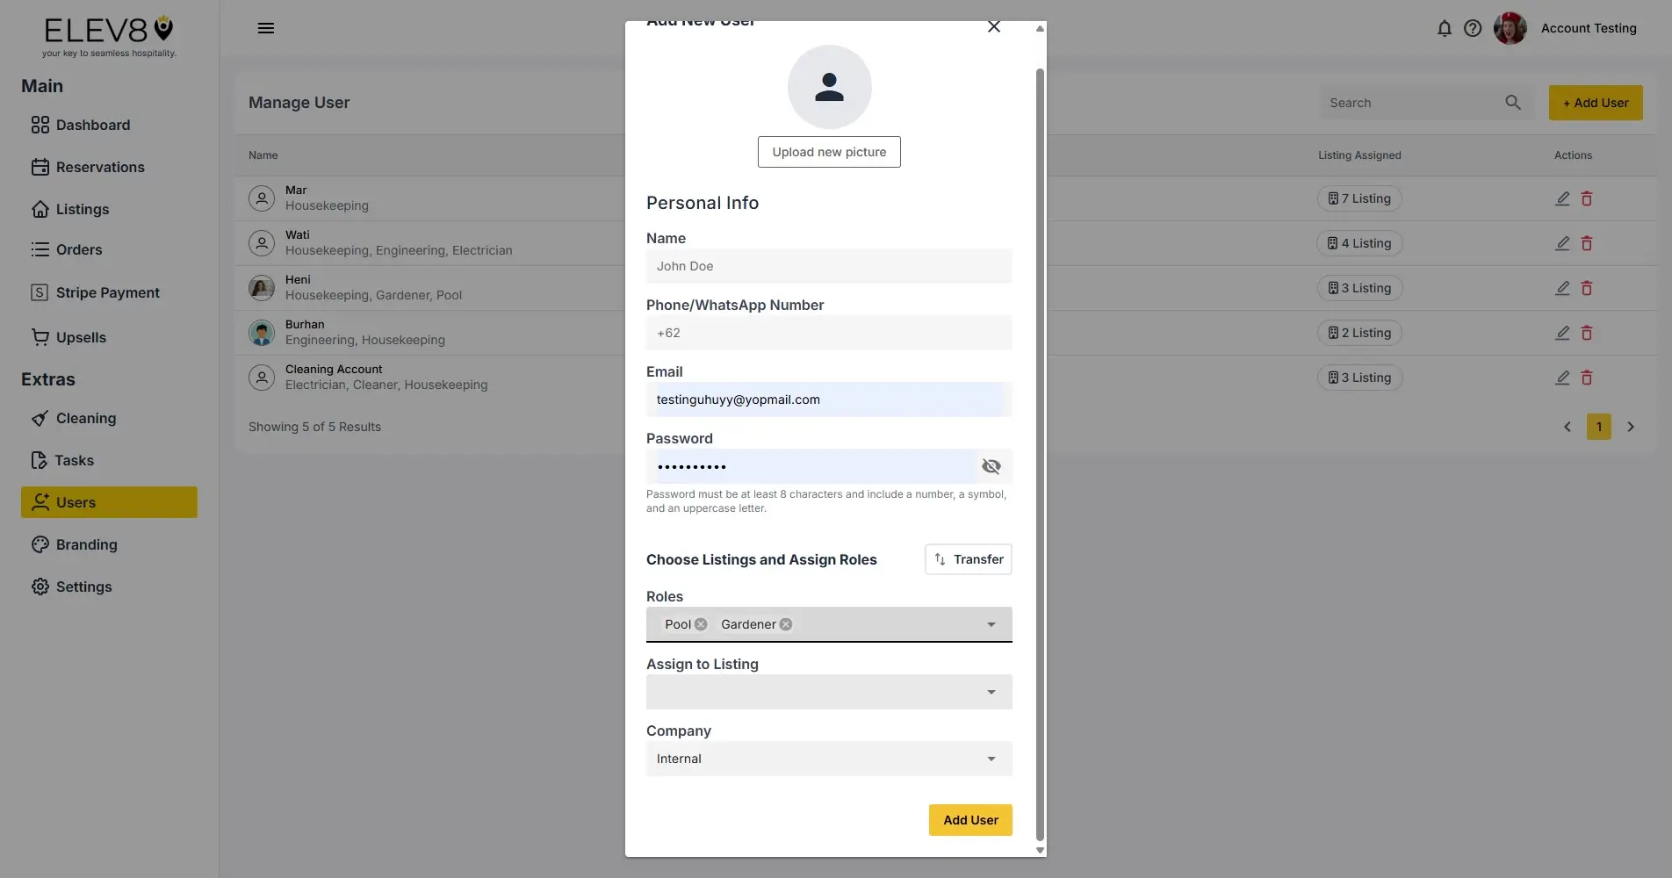
Task: Open the notification bell
Action: [x=1445, y=28]
